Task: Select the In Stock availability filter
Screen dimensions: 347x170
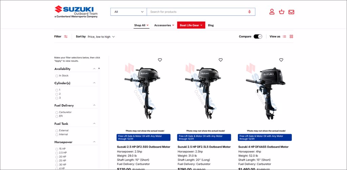Action: [57, 76]
